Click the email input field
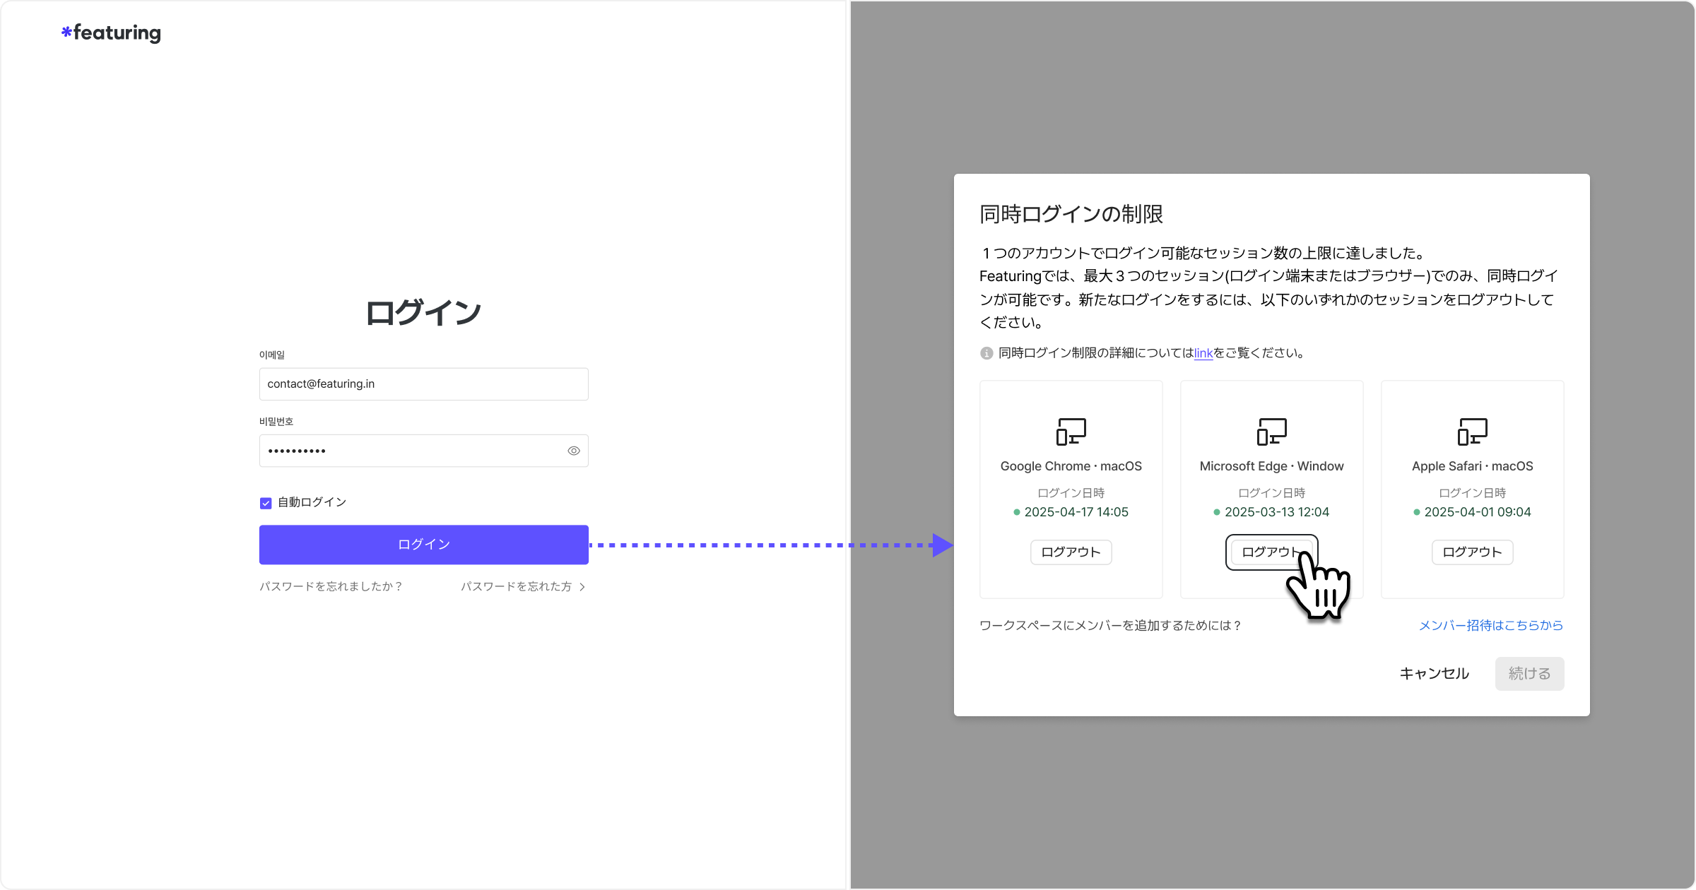Screen dimensions: 1696x890 [x=423, y=384]
